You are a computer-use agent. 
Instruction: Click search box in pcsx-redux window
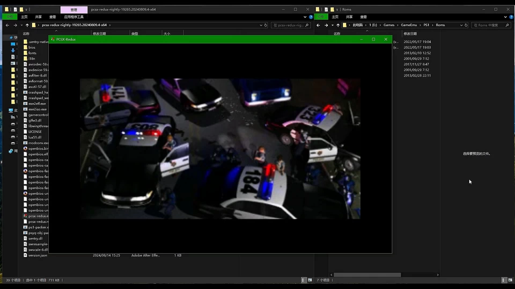click(291, 25)
